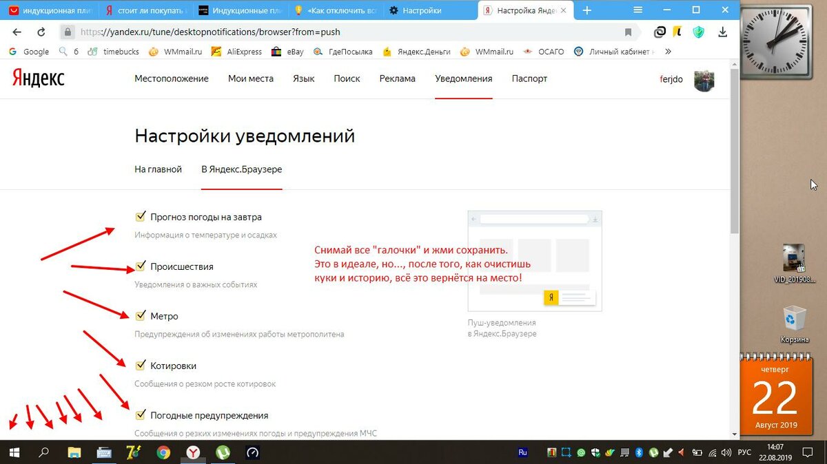Open the eBay bookmark
This screenshot has height=464, width=827.
287,52
